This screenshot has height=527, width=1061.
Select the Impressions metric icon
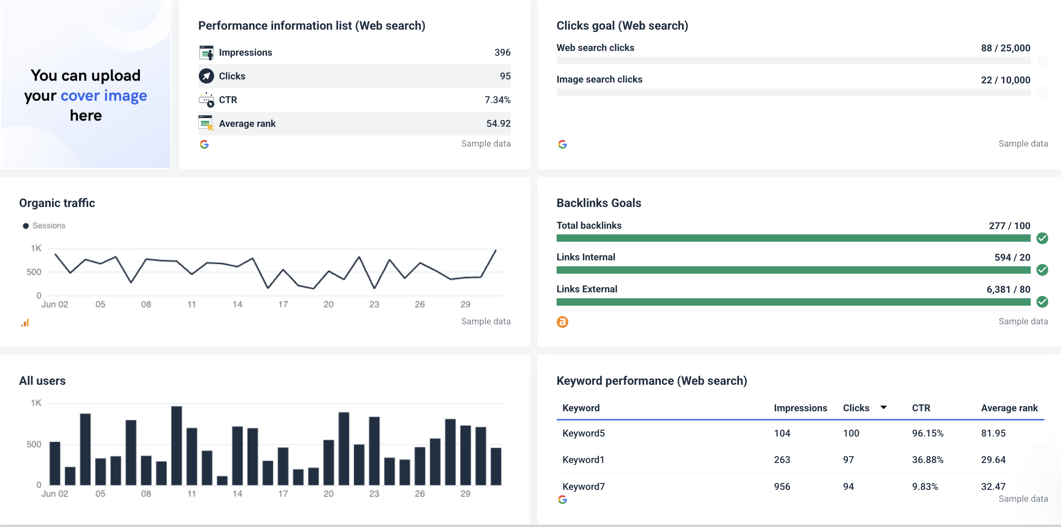(x=206, y=52)
